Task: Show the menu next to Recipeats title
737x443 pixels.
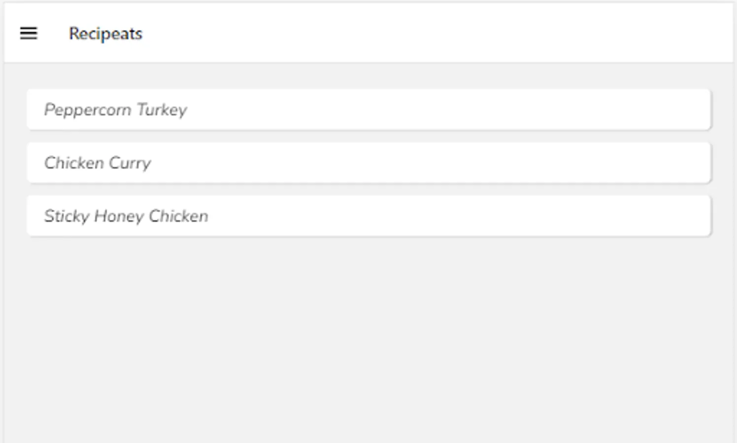Action: 29,33
